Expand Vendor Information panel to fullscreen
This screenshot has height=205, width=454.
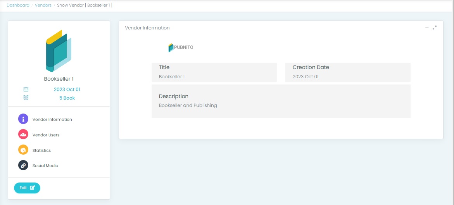[435, 28]
